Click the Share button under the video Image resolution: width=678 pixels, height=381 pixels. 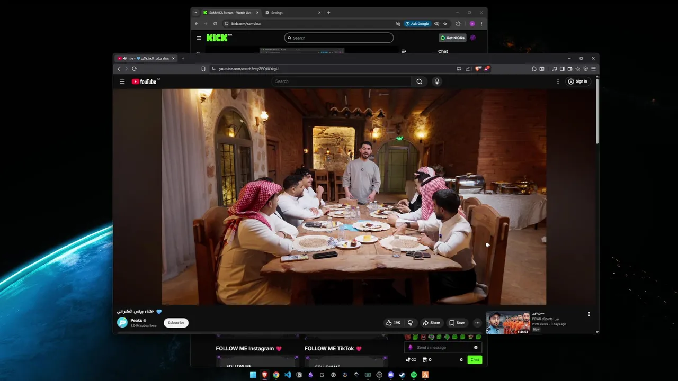point(431,323)
